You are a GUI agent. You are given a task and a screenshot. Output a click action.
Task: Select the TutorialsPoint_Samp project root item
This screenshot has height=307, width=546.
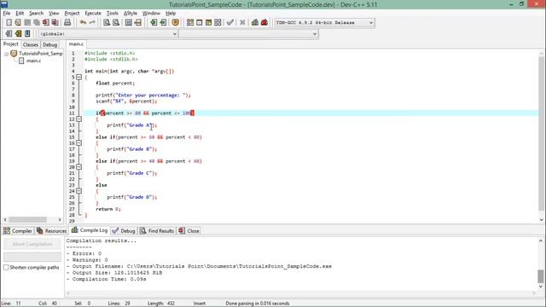point(40,54)
